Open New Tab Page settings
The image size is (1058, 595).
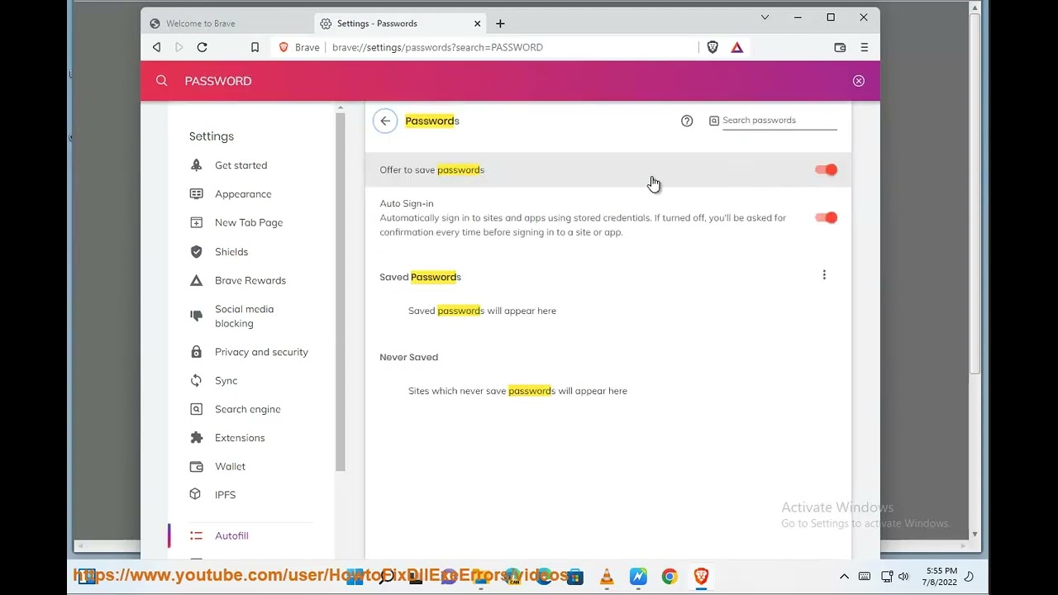pyautogui.click(x=249, y=223)
